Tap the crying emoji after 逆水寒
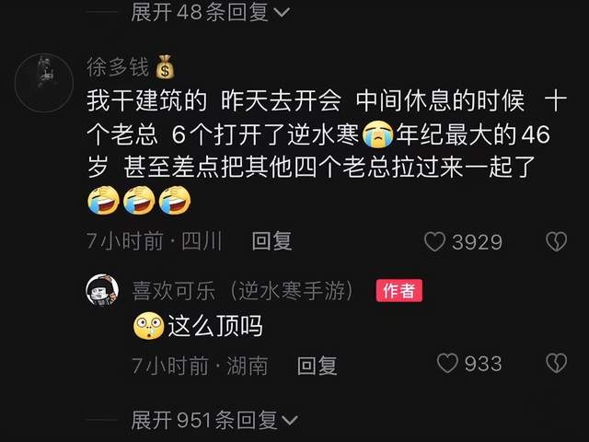 (x=378, y=135)
